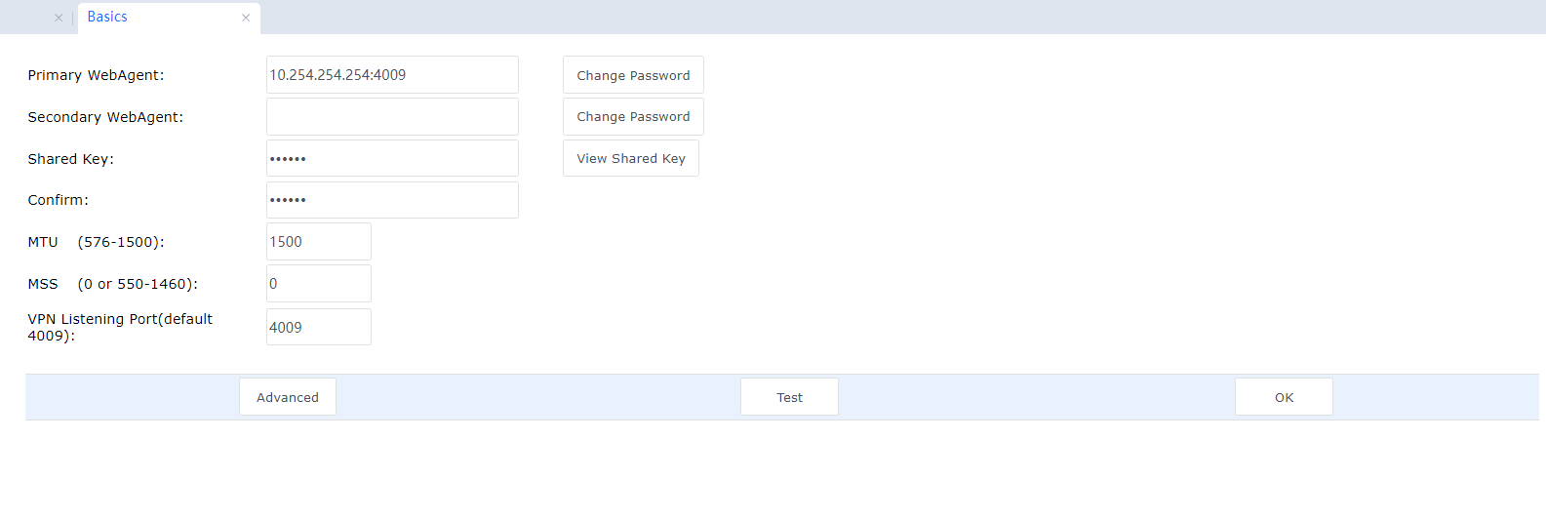Focus the MSS value input
This screenshot has width=1546, height=520.
318,284
